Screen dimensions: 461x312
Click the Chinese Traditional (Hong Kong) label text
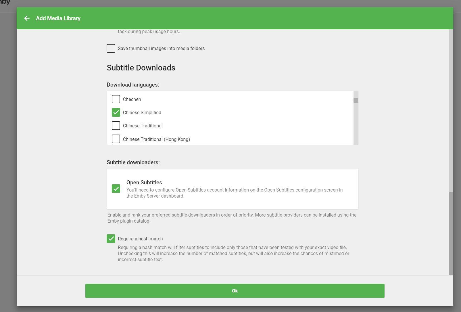click(x=156, y=139)
